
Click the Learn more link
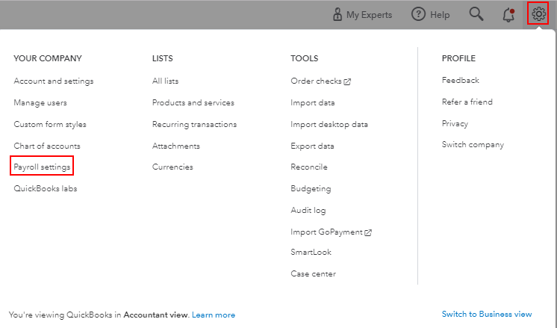coord(213,315)
